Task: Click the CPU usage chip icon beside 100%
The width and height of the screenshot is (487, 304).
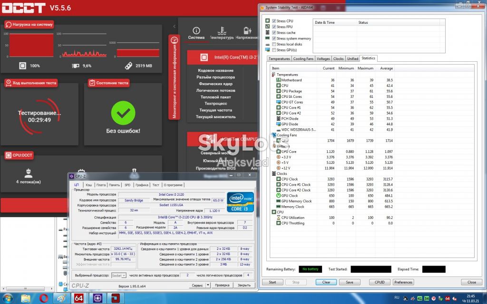Action: click(23, 66)
